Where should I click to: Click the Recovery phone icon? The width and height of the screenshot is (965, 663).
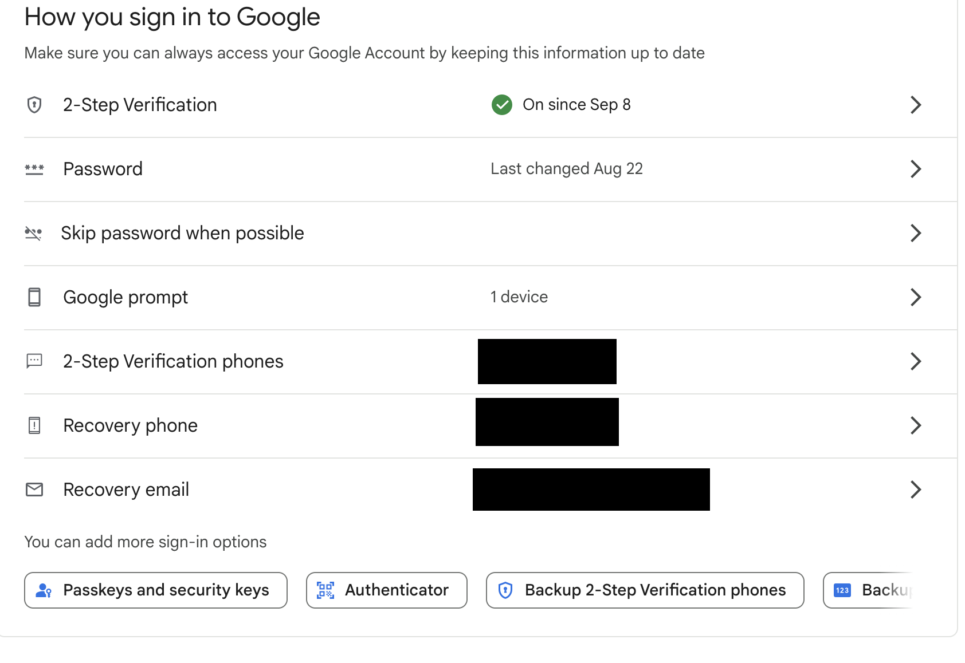coord(34,425)
